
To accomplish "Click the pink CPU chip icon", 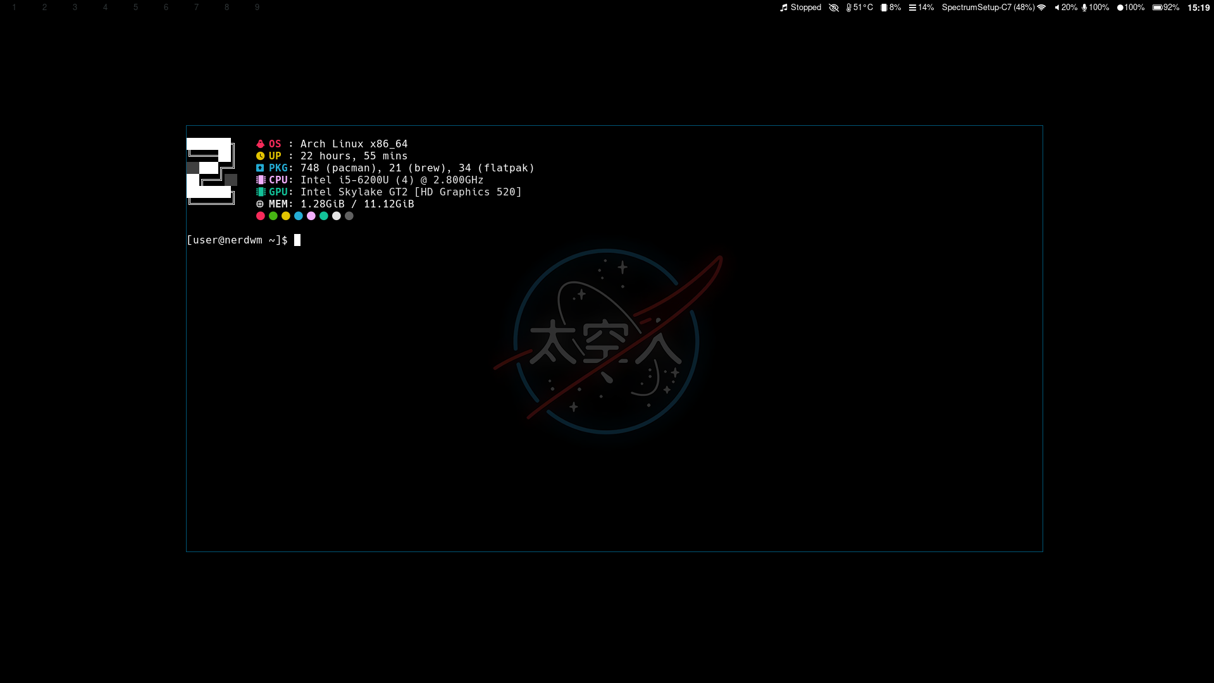I will (261, 180).
